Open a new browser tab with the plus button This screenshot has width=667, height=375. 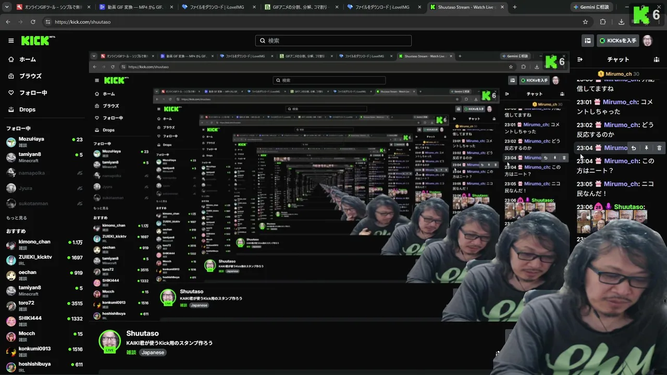(x=515, y=7)
